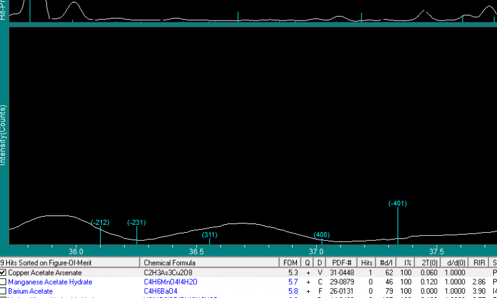Click the (311) peak label
Image resolution: width=497 pixels, height=298 pixels.
tap(209, 235)
